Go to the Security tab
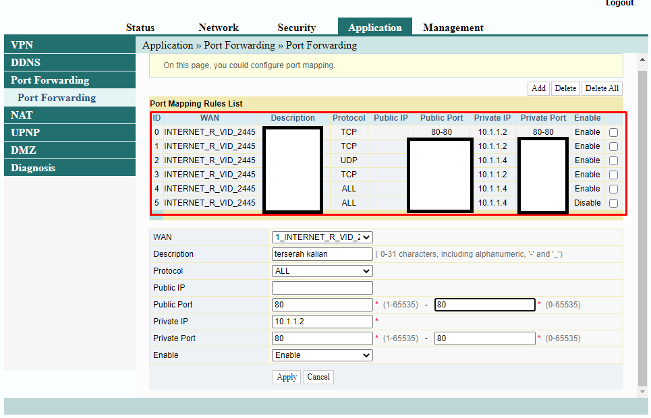Image resolution: width=651 pixels, height=418 pixels. click(296, 28)
